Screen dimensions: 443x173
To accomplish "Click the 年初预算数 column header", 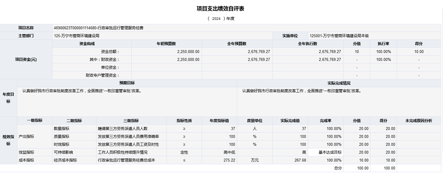I will [x=166, y=44].
